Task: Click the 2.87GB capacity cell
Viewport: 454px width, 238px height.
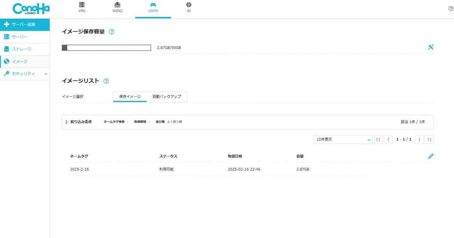Action: [x=303, y=169]
